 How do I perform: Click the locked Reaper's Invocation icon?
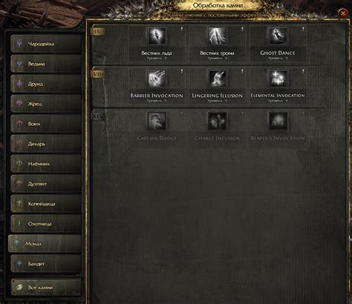coord(278,121)
